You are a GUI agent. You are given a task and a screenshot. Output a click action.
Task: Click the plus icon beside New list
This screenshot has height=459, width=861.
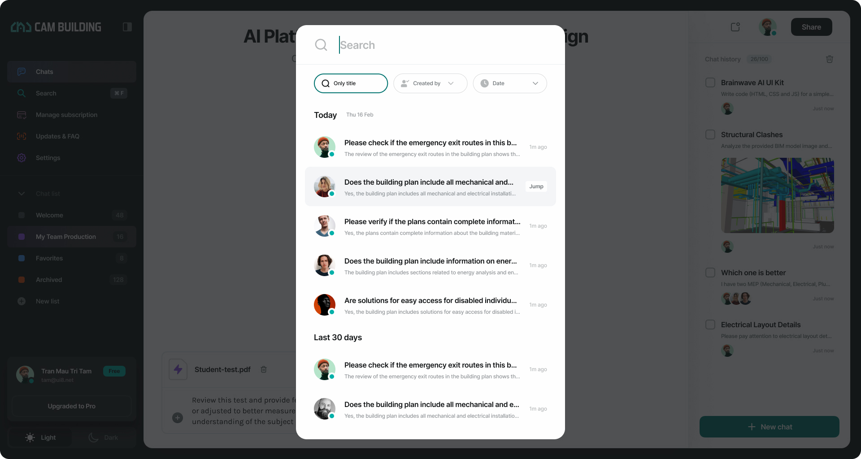(22, 301)
